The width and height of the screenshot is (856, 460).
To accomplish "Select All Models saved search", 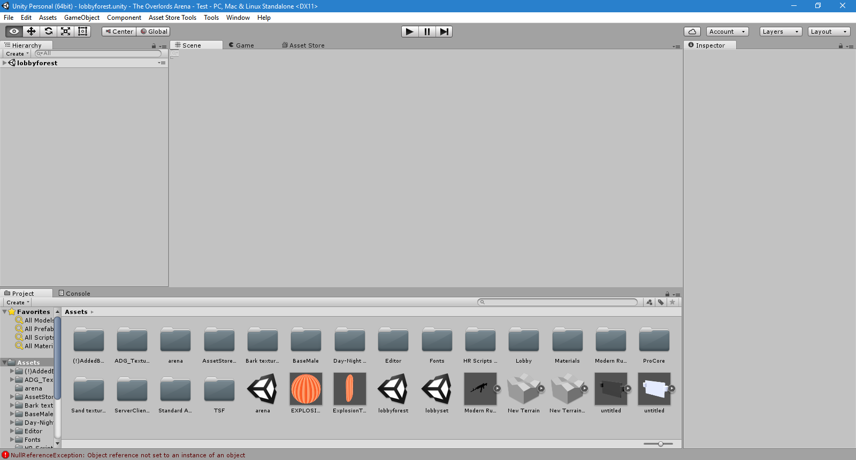I will [x=35, y=320].
